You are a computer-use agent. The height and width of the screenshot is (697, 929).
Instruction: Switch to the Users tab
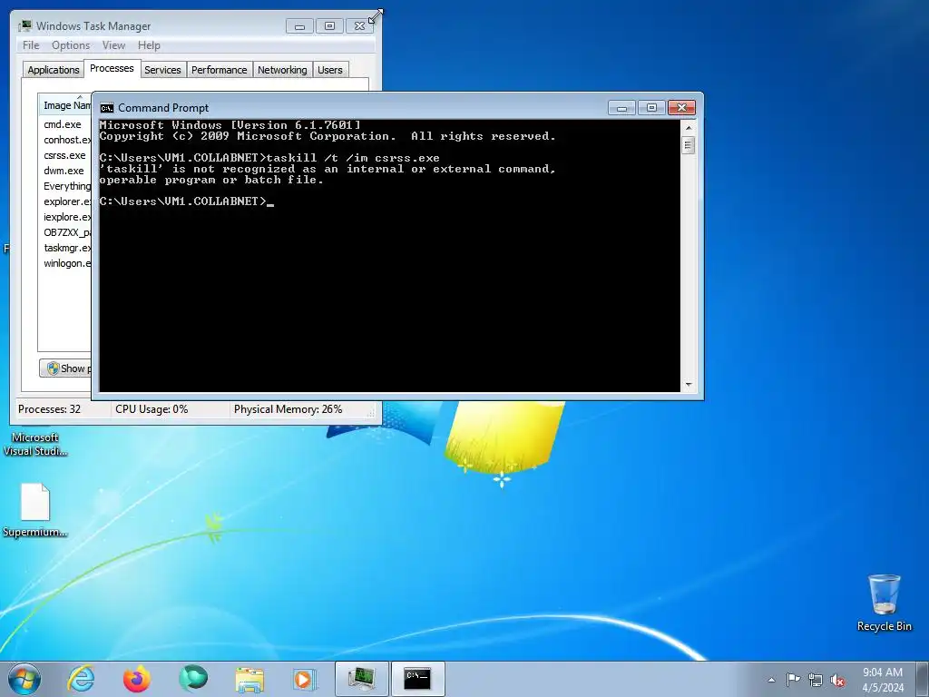330,70
